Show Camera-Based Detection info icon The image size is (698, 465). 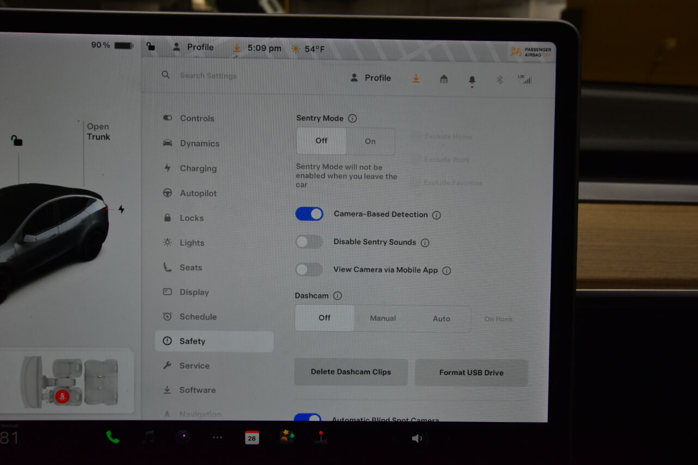click(x=436, y=215)
